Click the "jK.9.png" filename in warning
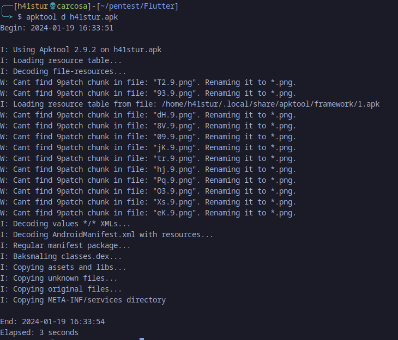398x340 pixels. click(x=174, y=147)
